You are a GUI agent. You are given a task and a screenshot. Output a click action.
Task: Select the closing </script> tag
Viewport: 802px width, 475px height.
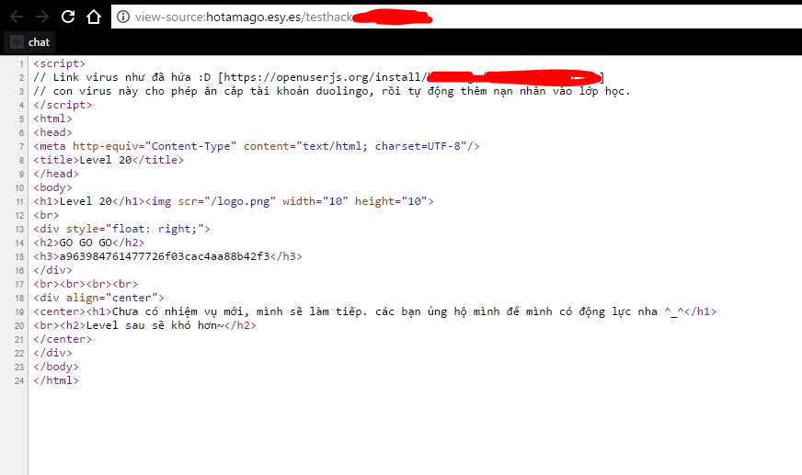point(63,106)
